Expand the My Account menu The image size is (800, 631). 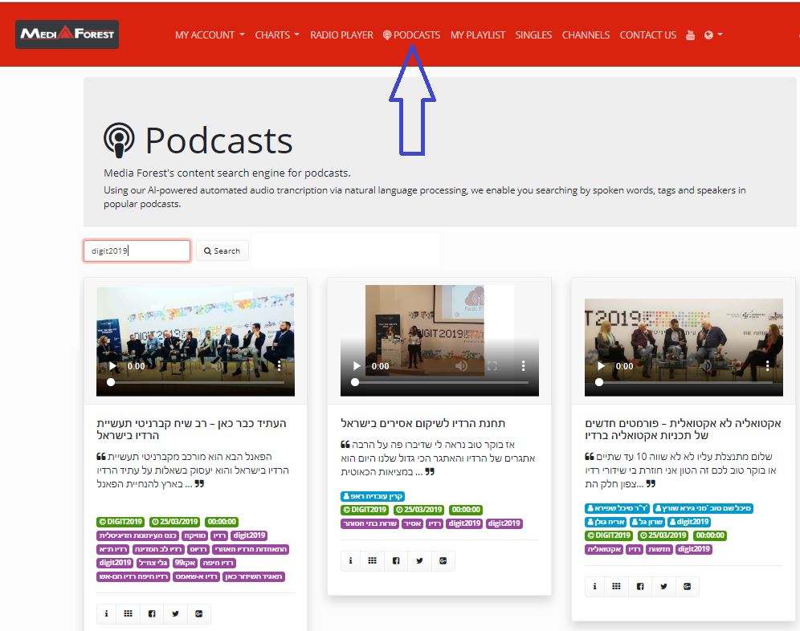click(210, 35)
